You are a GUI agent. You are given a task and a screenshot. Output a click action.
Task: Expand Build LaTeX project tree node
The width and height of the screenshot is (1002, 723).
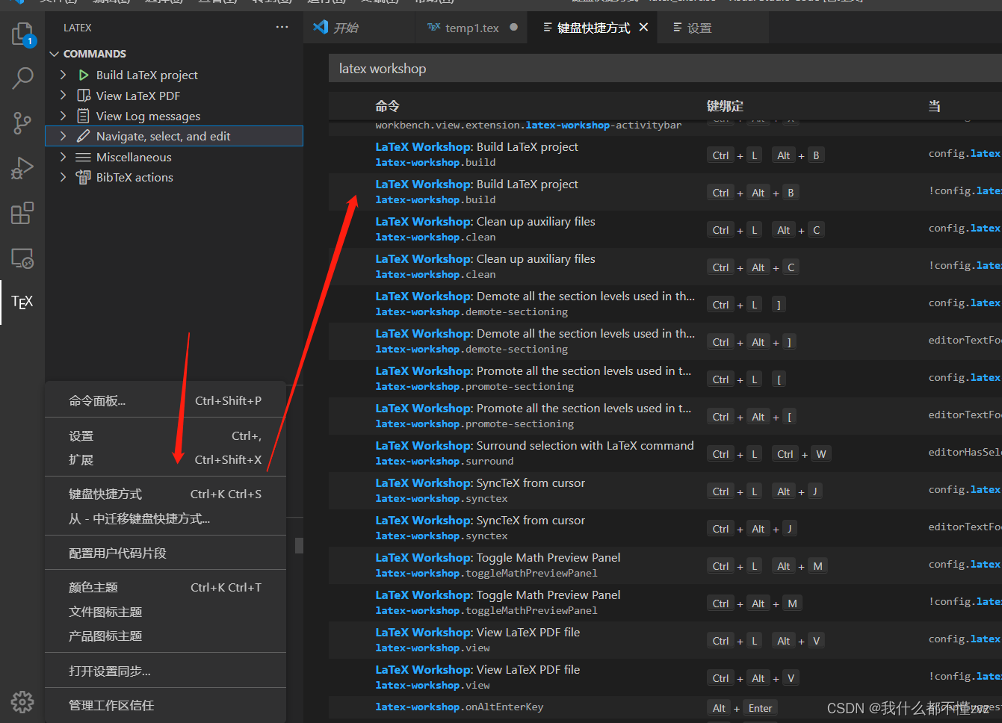(64, 75)
